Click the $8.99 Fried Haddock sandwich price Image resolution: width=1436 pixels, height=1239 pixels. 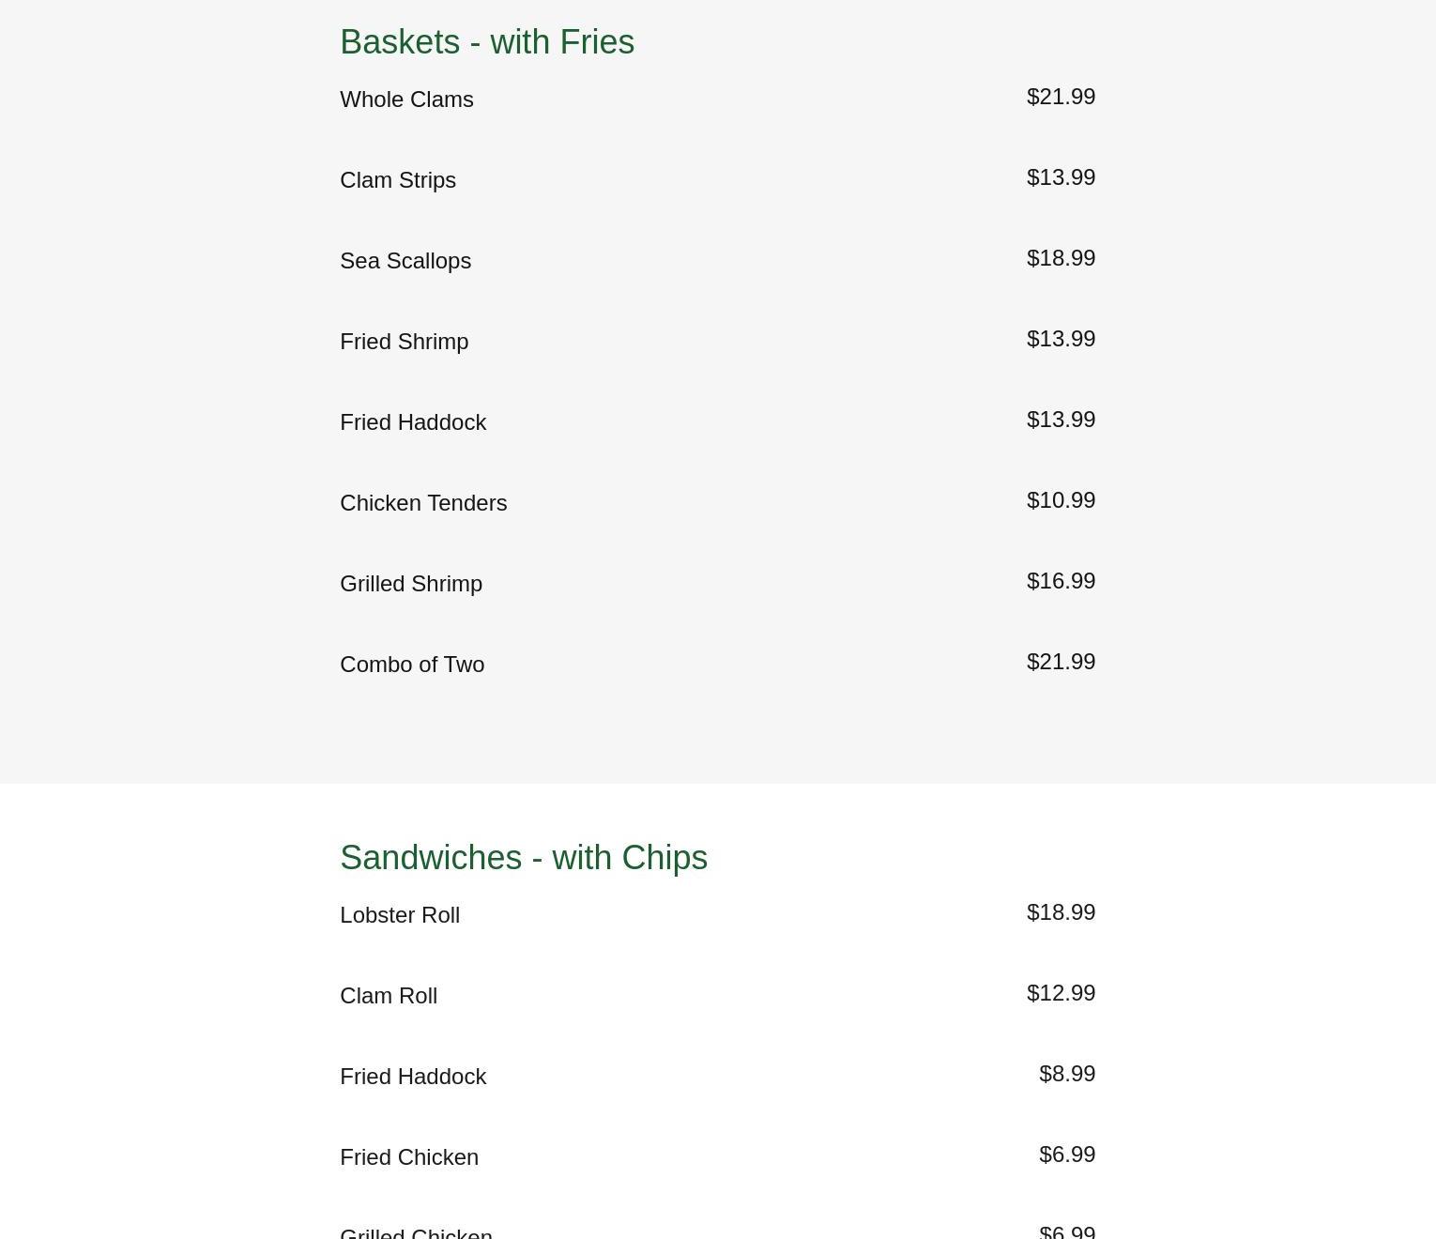(1067, 1074)
